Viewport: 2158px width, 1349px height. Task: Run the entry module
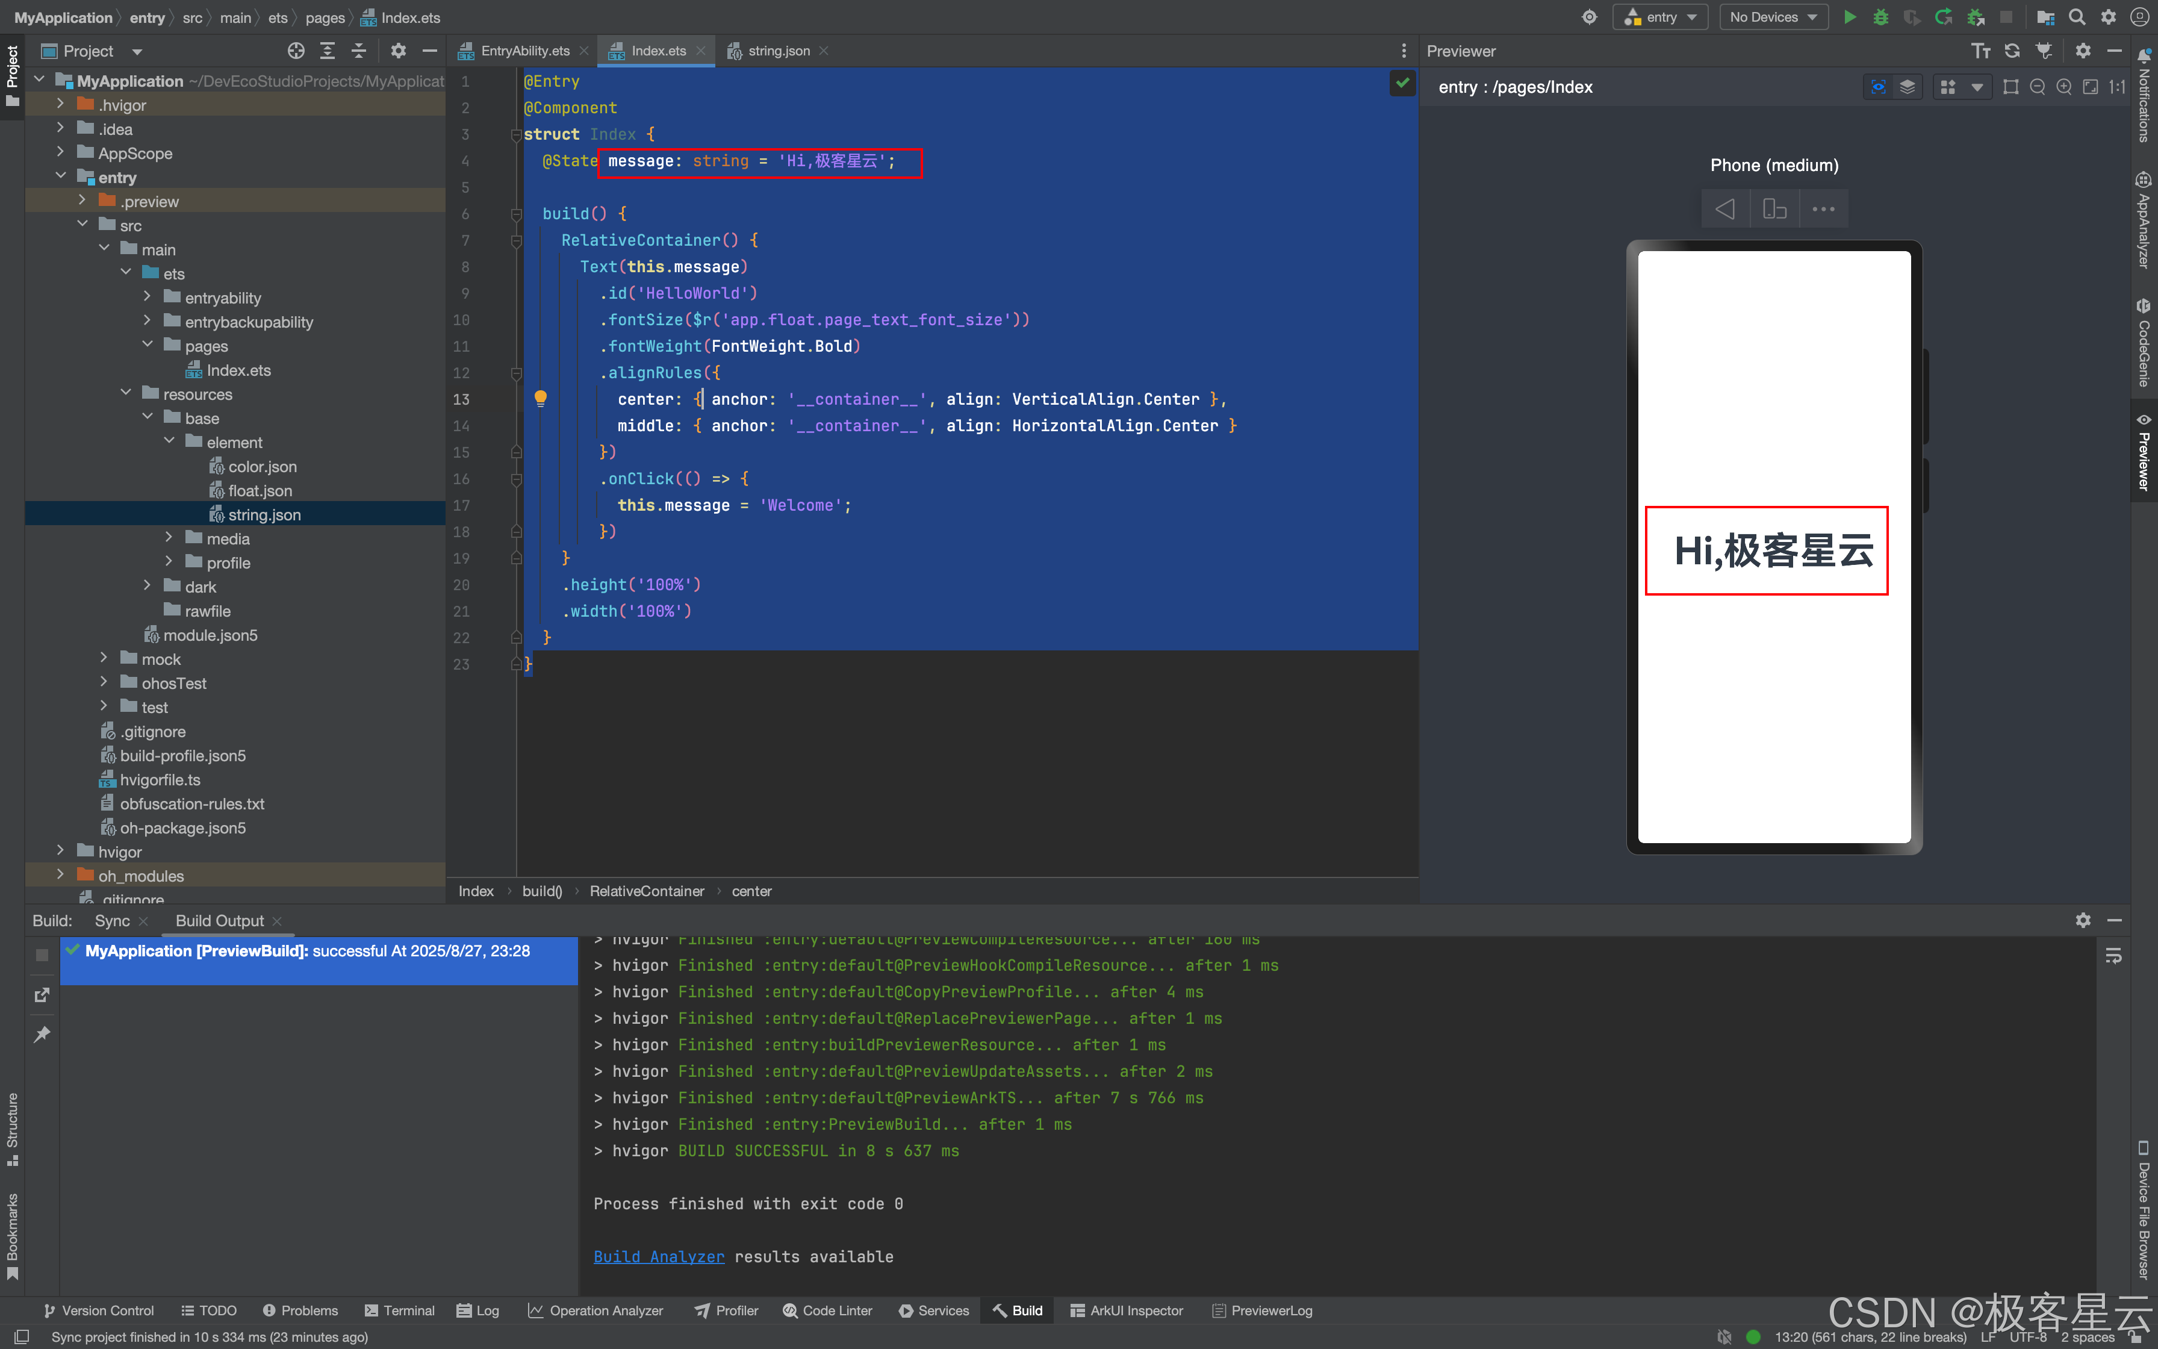click(1850, 17)
